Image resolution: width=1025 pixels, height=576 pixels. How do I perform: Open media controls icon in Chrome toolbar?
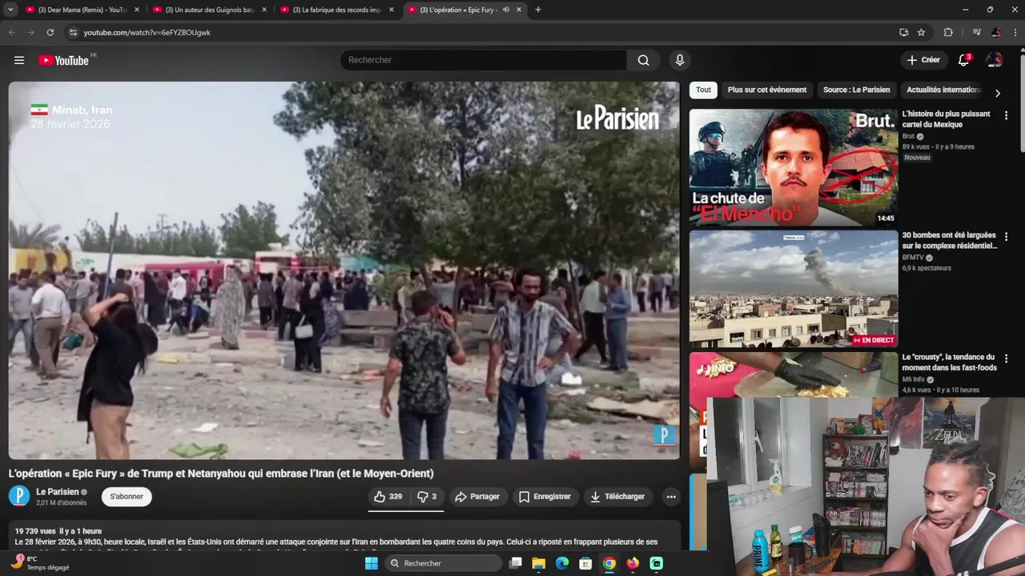[x=976, y=33]
